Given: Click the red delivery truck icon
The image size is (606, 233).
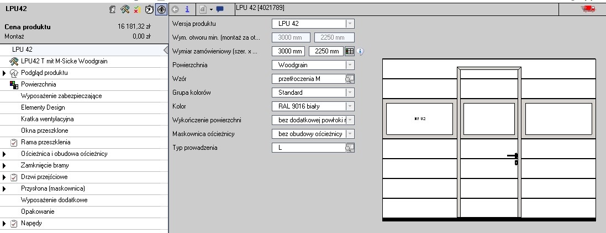Looking at the screenshot, I should 588,9.
